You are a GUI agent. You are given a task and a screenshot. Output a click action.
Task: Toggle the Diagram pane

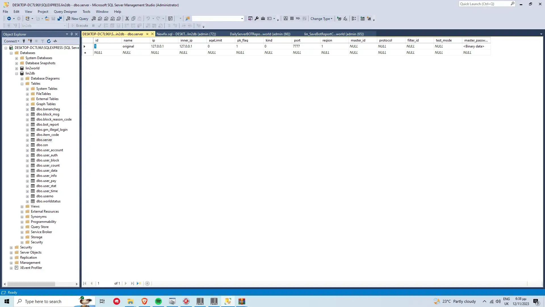coord(286,18)
